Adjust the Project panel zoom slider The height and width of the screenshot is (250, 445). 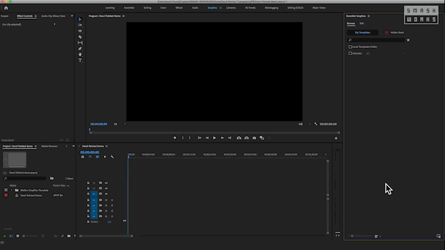(x=24, y=236)
